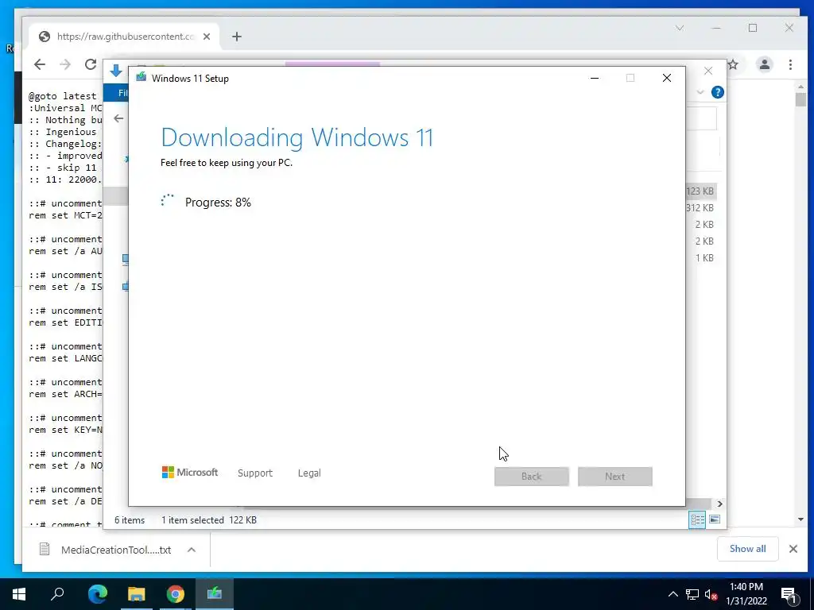
Task: Open the Chrome three-dot menu
Action: point(790,64)
